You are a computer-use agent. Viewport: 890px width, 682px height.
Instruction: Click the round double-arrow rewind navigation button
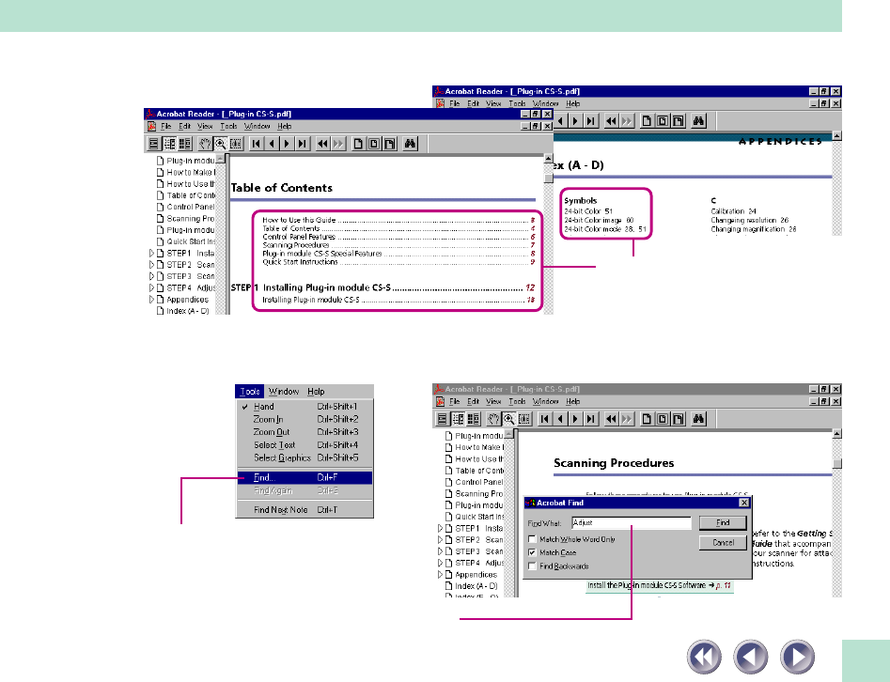(705, 657)
